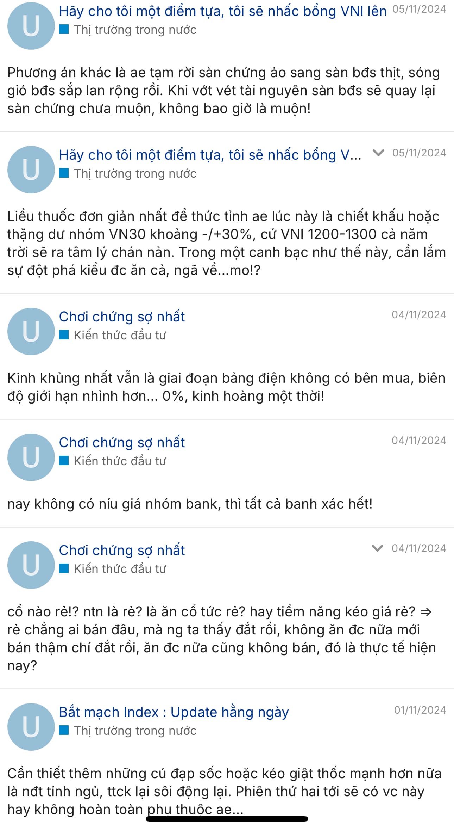Screen dimensions: 454x830
Task: Open the untruncated "Hãy cho tôi một điểm tựa" thread title
Action: click(x=222, y=11)
